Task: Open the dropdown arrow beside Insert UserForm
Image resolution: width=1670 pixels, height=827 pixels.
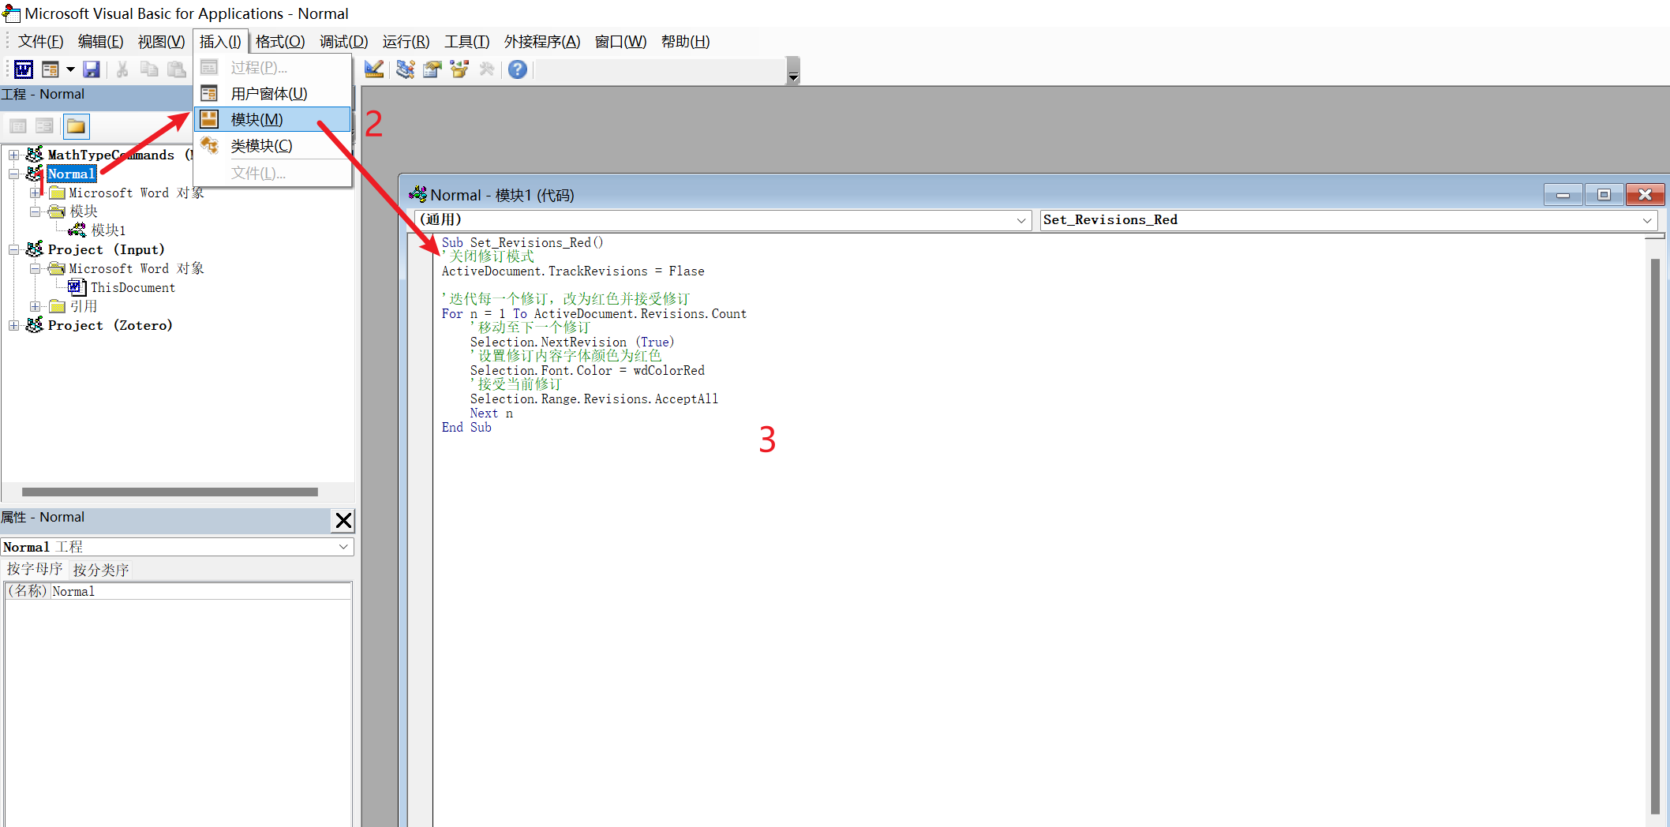Action: click(x=70, y=69)
